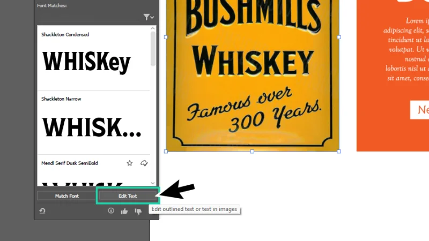
Task: Give thumbs up feedback
Action: (x=124, y=211)
